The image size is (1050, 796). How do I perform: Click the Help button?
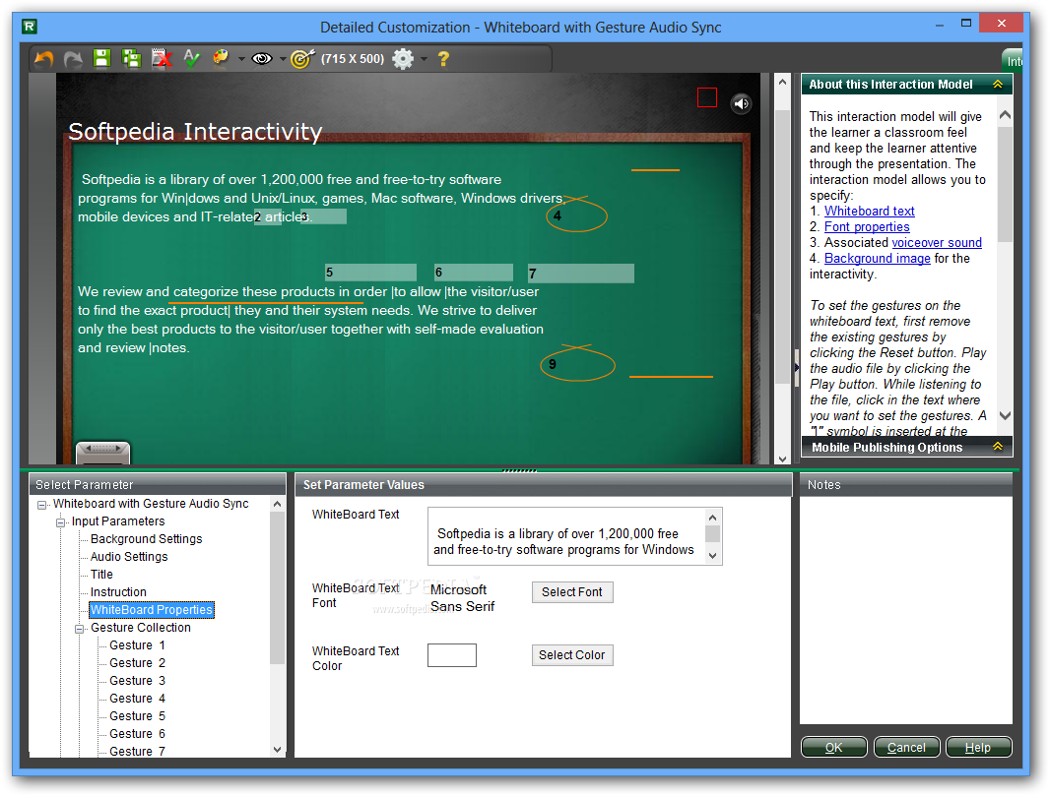coord(978,747)
